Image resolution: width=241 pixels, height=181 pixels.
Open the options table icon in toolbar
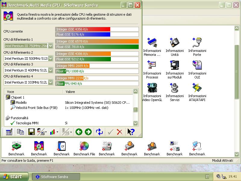coord(9,132)
